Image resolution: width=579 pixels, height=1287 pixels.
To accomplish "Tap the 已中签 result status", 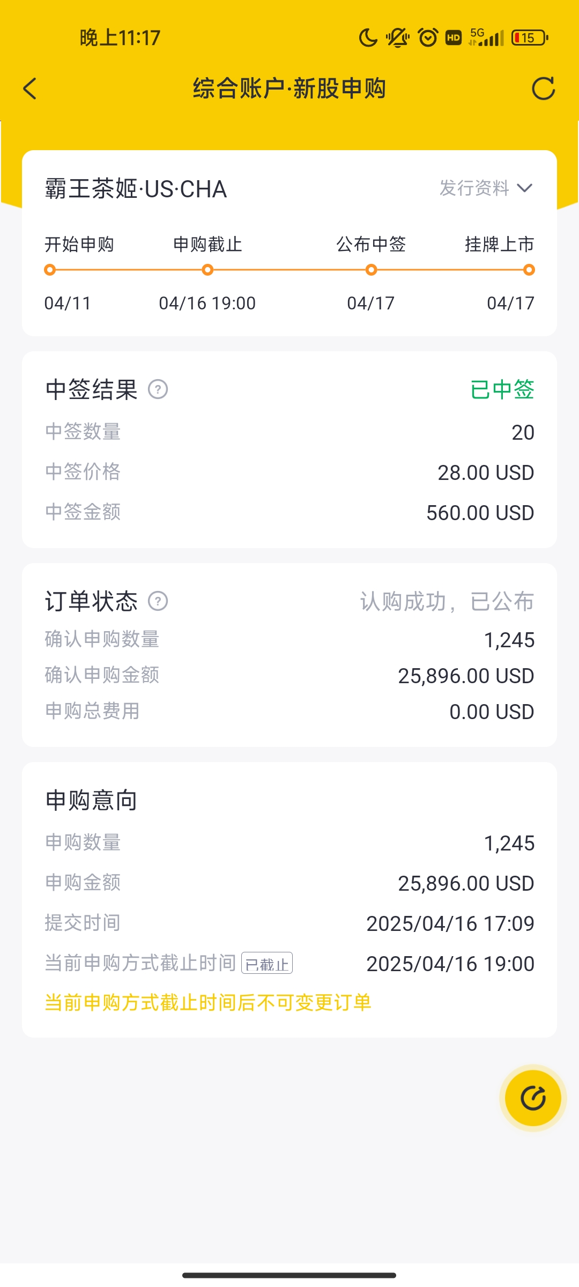I will 502,390.
